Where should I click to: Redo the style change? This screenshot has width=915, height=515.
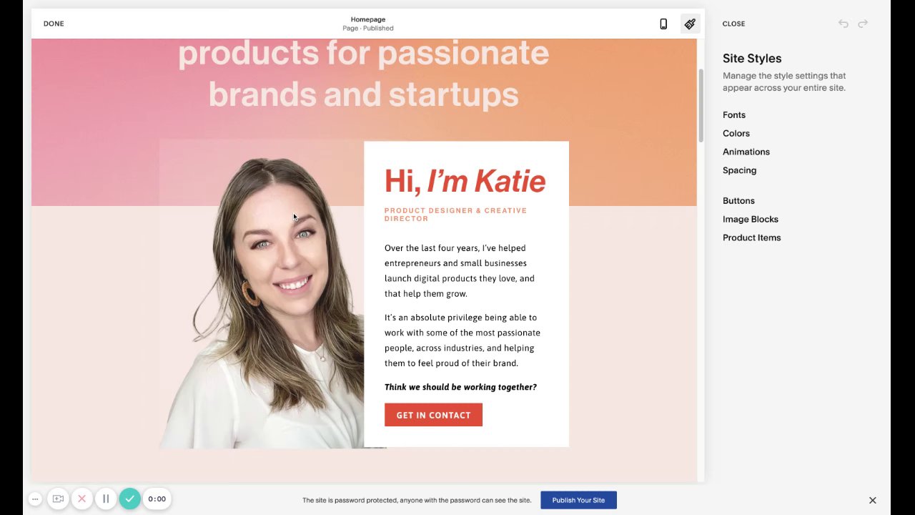point(863,24)
